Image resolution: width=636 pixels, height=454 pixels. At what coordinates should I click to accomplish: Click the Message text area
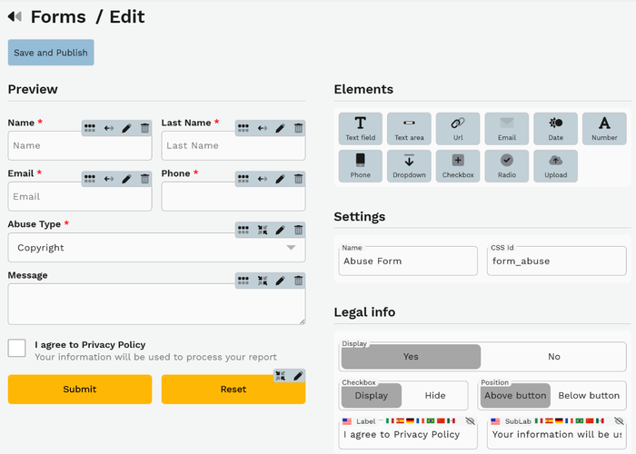(156, 304)
